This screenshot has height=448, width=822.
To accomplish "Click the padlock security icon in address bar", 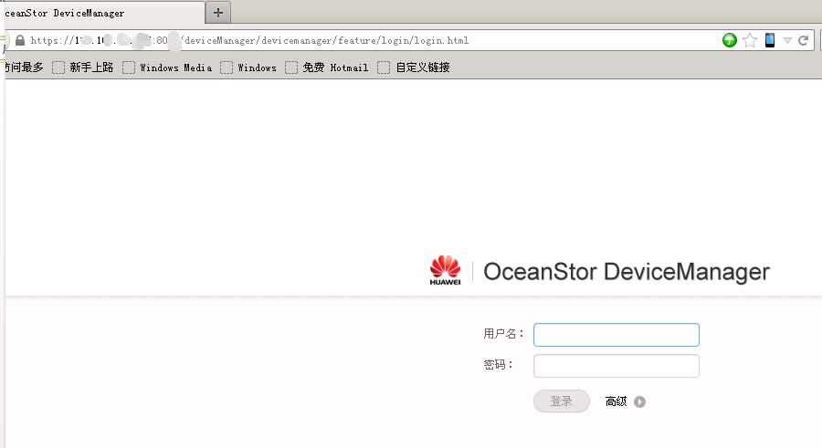I will (x=20, y=40).
